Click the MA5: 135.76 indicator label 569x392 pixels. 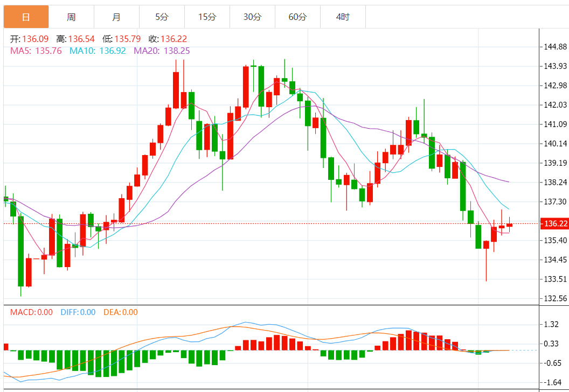click(x=36, y=51)
